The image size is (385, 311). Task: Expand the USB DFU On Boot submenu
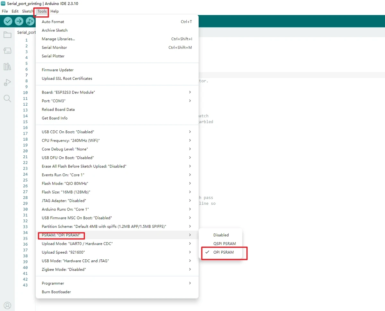117,158
